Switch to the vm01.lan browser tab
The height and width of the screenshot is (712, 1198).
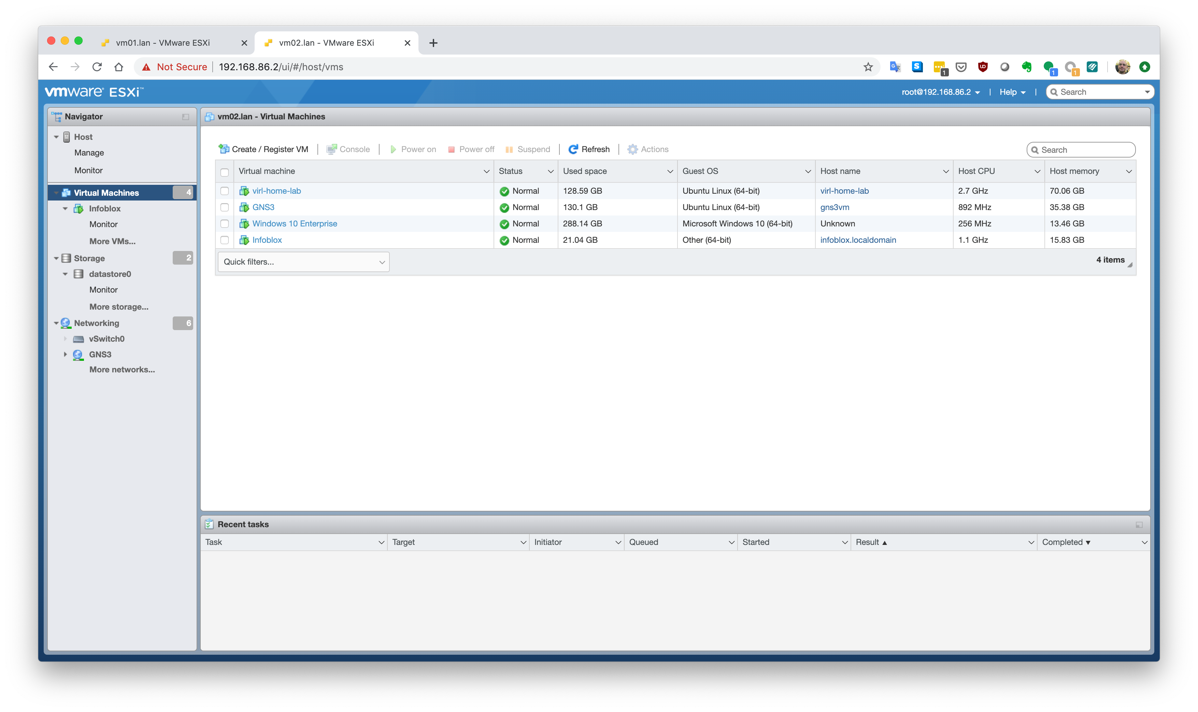(173, 43)
